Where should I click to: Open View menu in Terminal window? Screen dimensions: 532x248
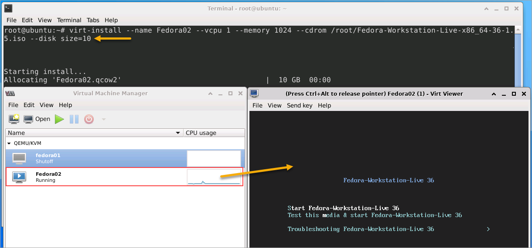[x=44, y=20]
